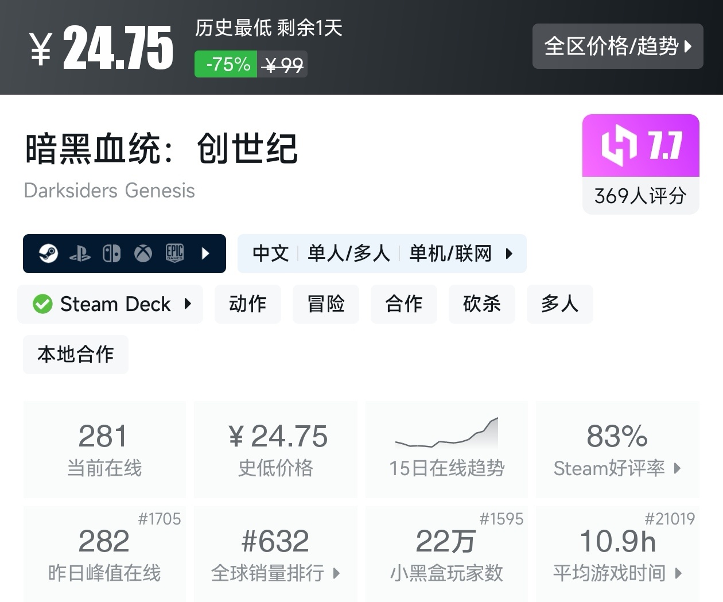Click the Xbox platform icon
Image resolution: width=723 pixels, height=602 pixels.
coord(143,253)
